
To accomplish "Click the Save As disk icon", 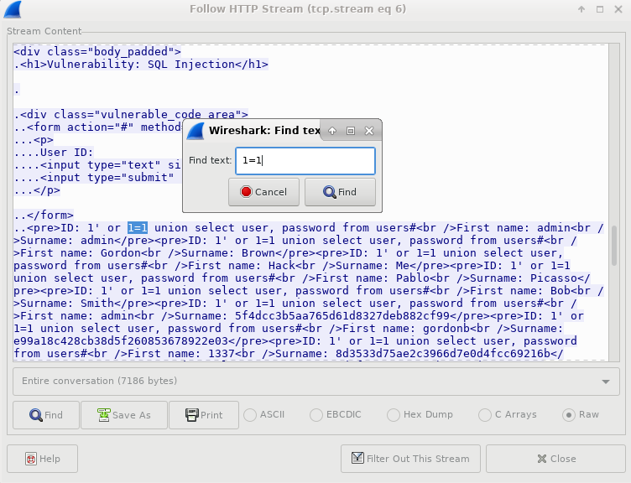I will pos(104,415).
